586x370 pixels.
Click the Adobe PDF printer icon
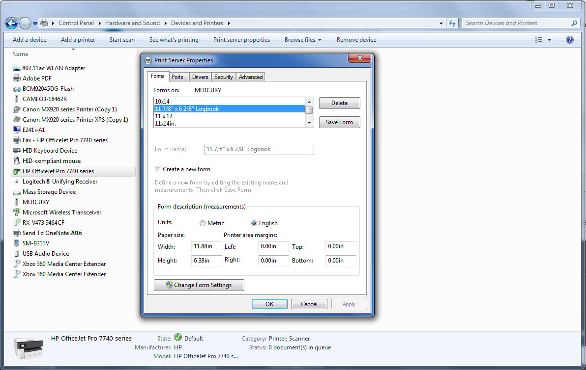tap(16, 79)
